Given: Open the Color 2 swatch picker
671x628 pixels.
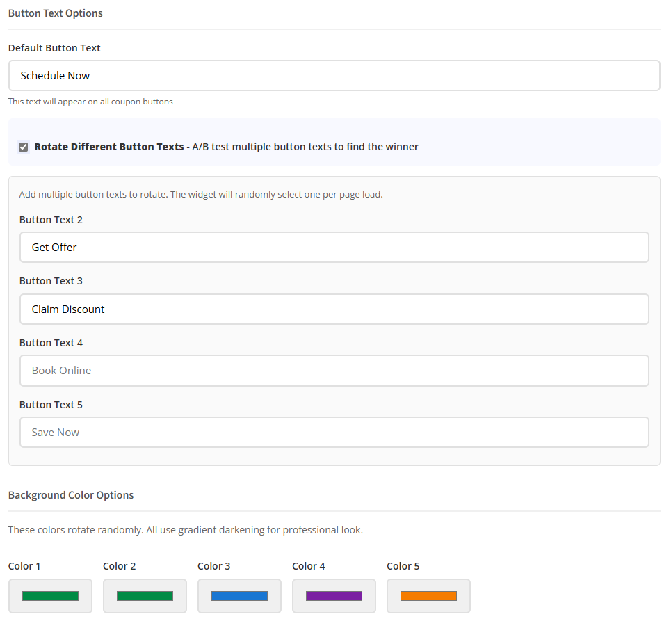Looking at the screenshot, I should coord(145,596).
